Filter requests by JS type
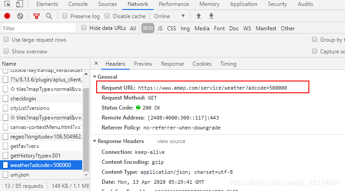 pyautogui.click(x=160, y=29)
